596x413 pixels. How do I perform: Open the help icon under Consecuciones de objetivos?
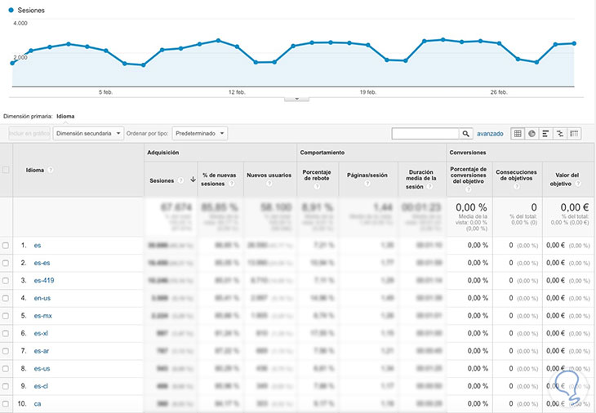pyautogui.click(x=516, y=187)
